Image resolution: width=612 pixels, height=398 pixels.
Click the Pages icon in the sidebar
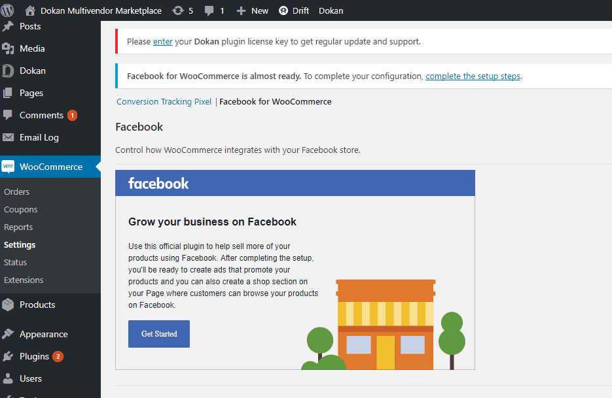(x=8, y=93)
